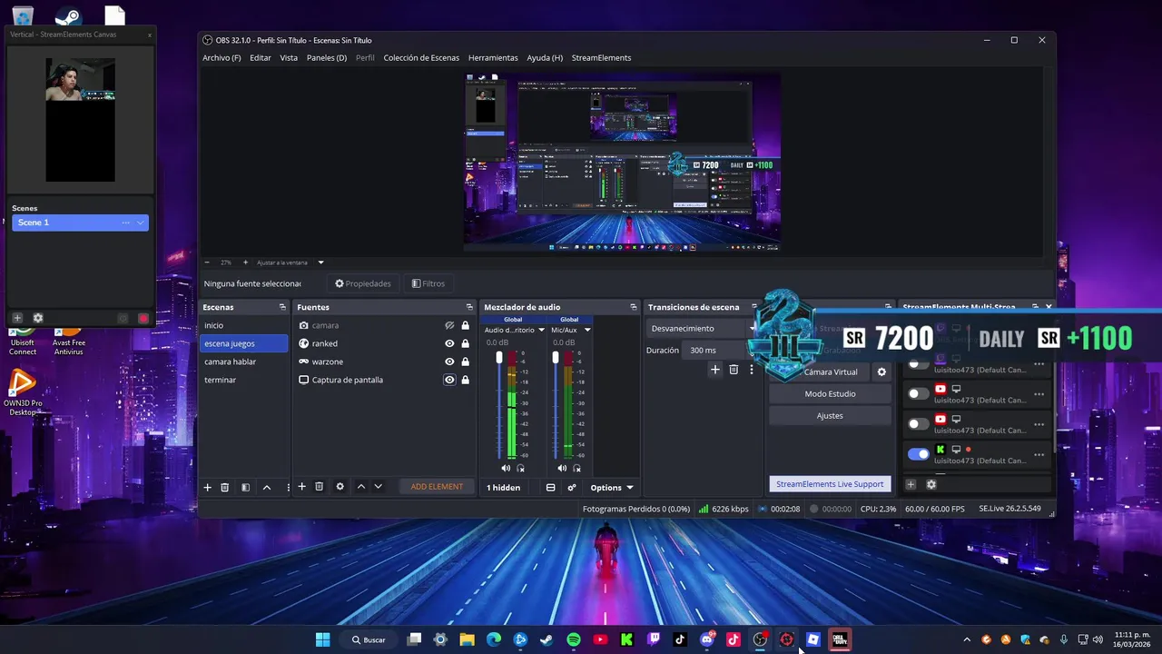The height and width of the screenshot is (654, 1162).
Task: Move scene up using the Escenas arrow
Action: pyautogui.click(x=267, y=487)
